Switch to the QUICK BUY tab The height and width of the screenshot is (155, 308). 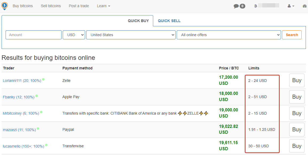pyautogui.click(x=138, y=21)
